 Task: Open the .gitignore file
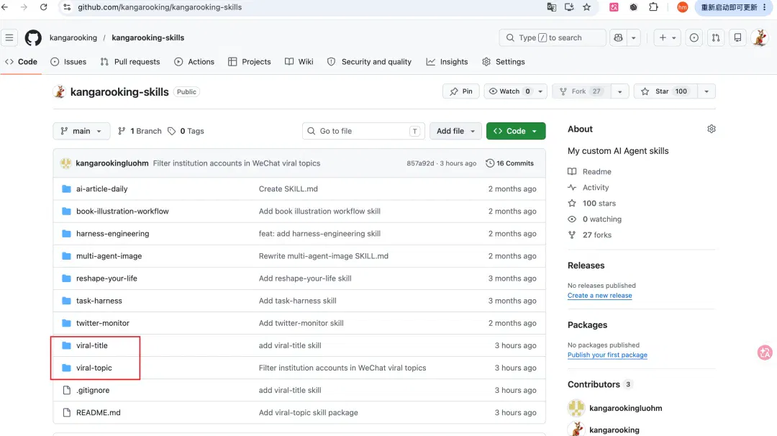[93, 390]
